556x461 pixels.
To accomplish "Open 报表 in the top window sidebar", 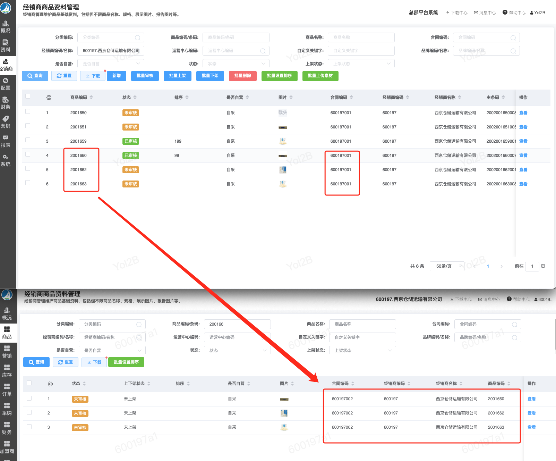I will tap(6, 141).
